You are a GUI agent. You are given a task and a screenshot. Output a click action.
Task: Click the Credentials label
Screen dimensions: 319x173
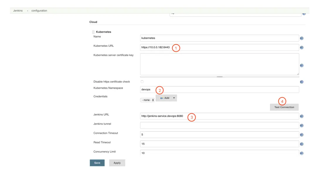(x=100, y=96)
